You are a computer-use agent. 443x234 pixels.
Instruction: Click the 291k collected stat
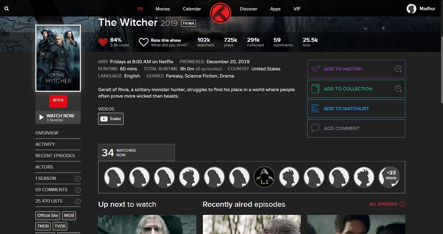click(255, 42)
